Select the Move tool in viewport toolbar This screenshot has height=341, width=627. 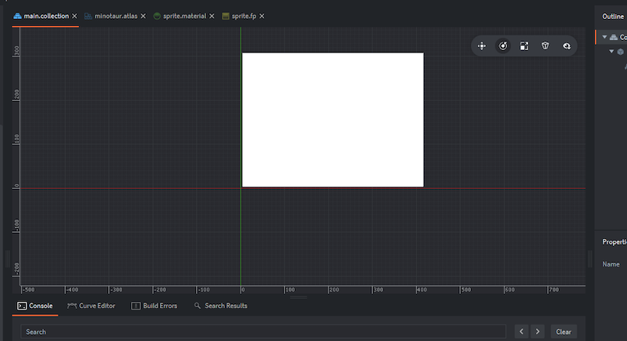pyautogui.click(x=482, y=46)
